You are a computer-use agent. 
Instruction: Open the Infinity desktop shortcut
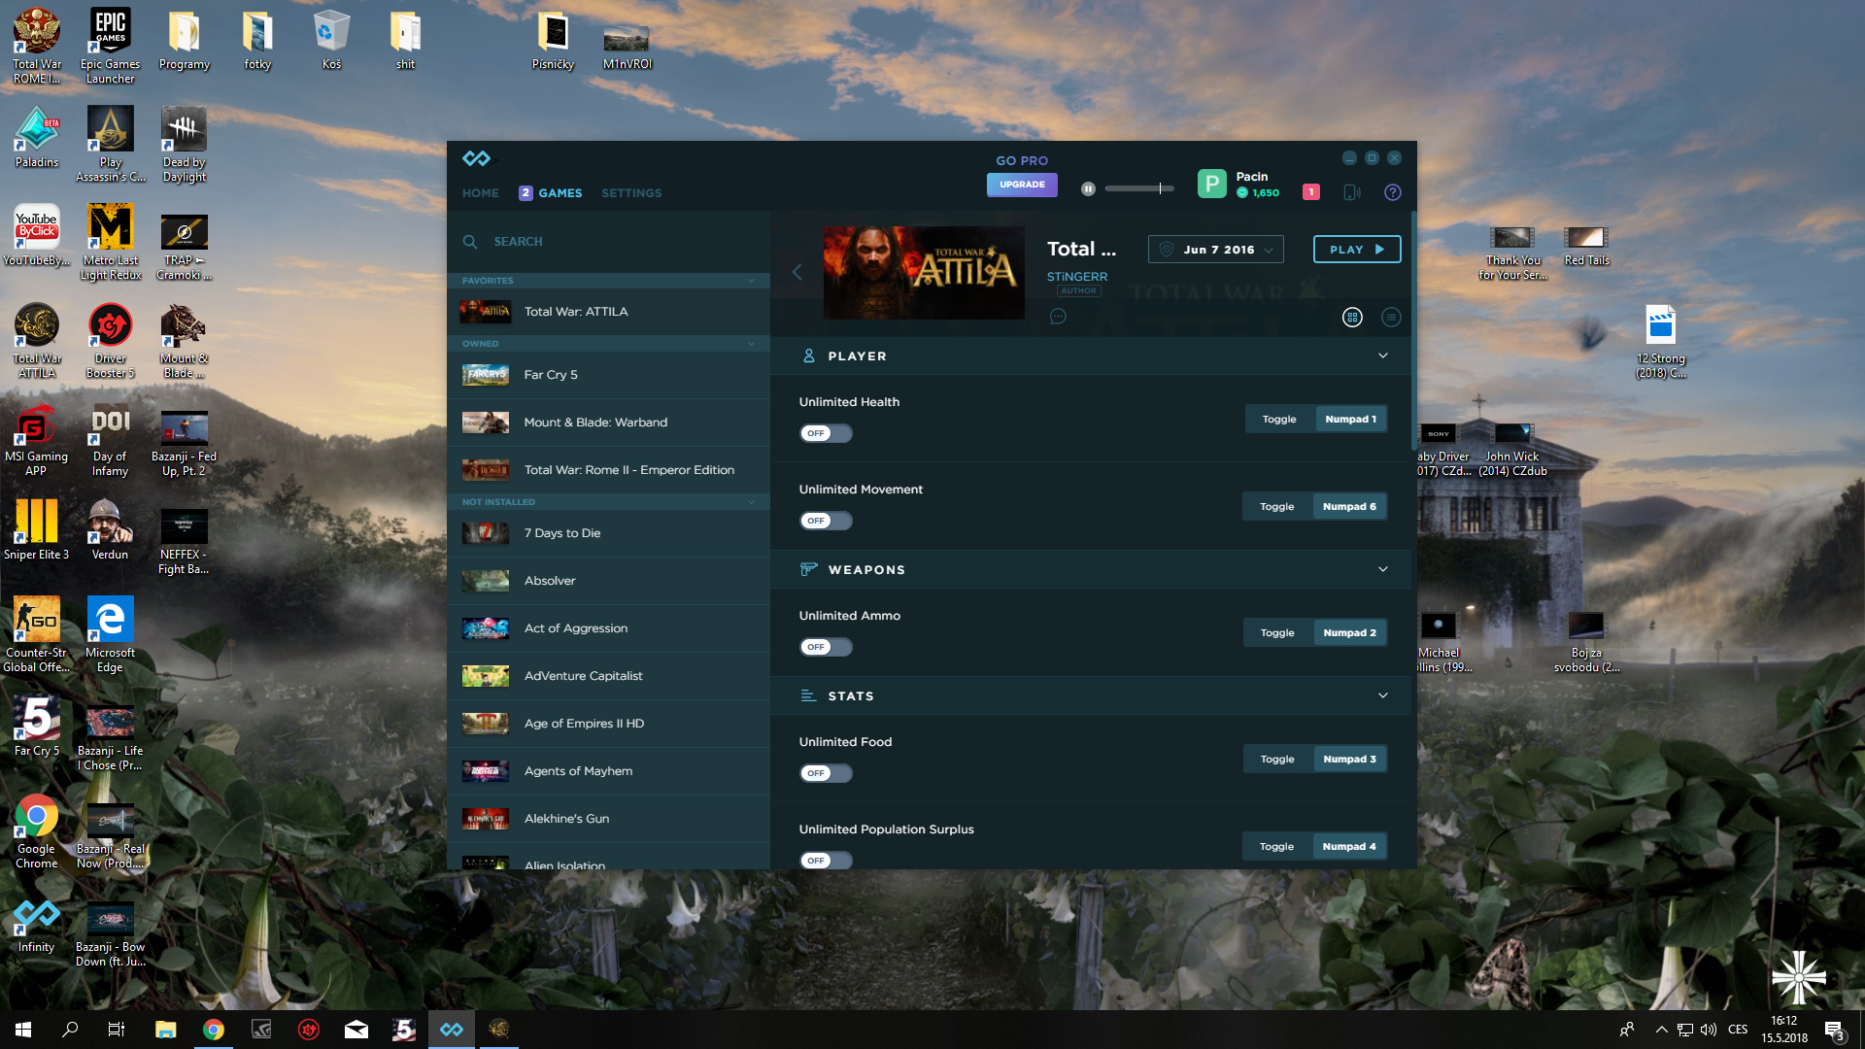[36, 922]
